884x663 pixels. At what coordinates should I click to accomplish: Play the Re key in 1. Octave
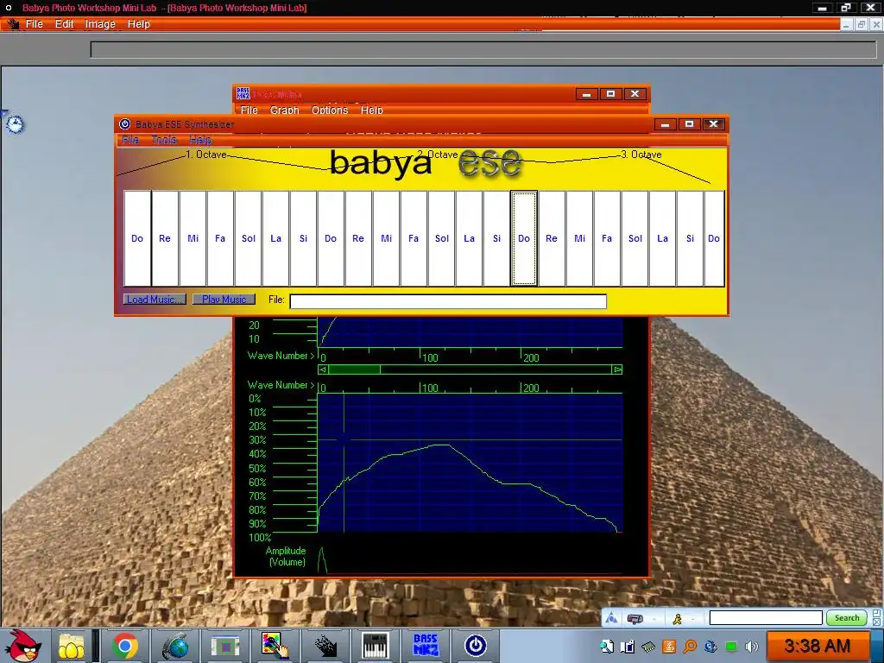tap(165, 238)
